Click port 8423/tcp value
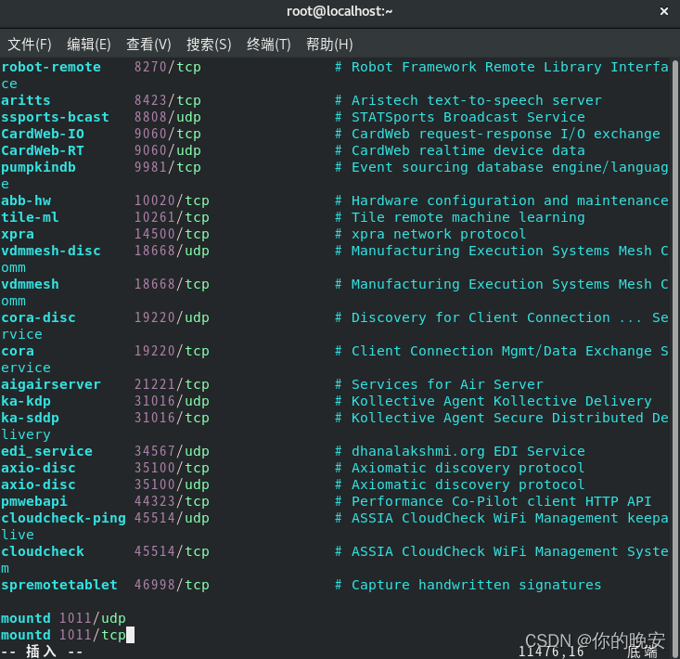The height and width of the screenshot is (659, 680). pos(167,100)
